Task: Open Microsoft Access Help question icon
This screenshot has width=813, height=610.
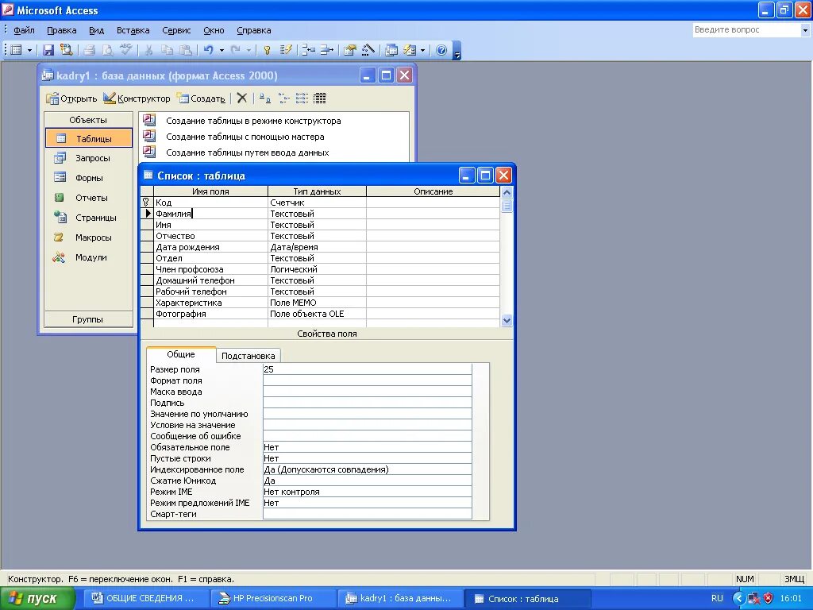Action: pyautogui.click(x=441, y=50)
